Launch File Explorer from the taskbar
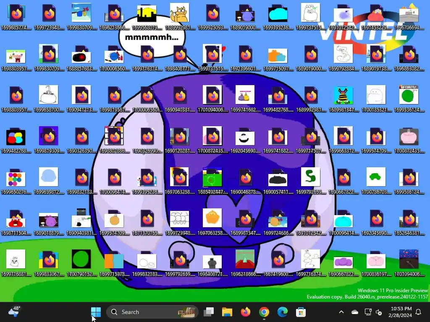Screen dimensions: 430x322 tap(227, 312)
